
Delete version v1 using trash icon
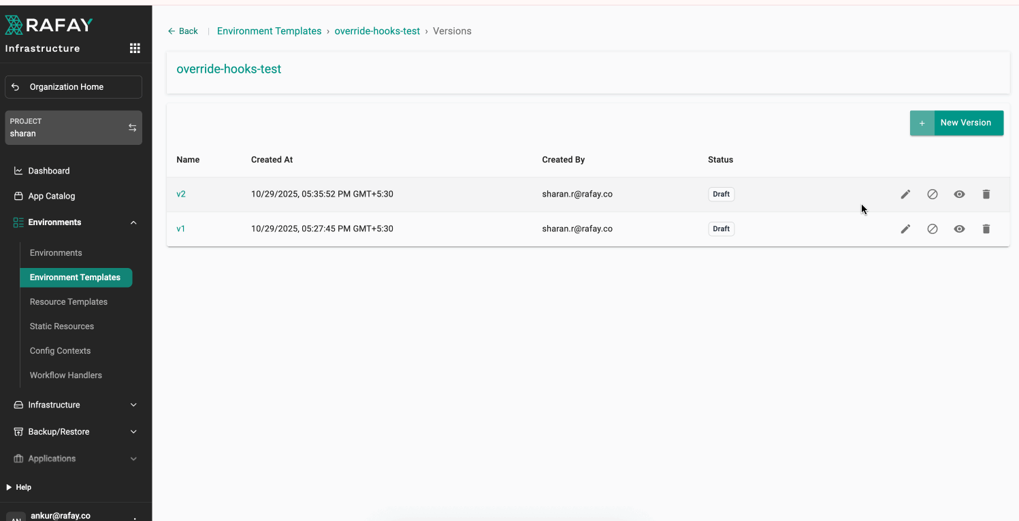[986, 229]
